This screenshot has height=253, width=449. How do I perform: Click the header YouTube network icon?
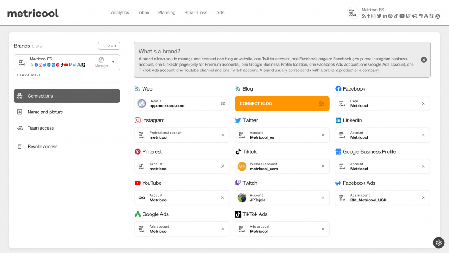[402, 16]
